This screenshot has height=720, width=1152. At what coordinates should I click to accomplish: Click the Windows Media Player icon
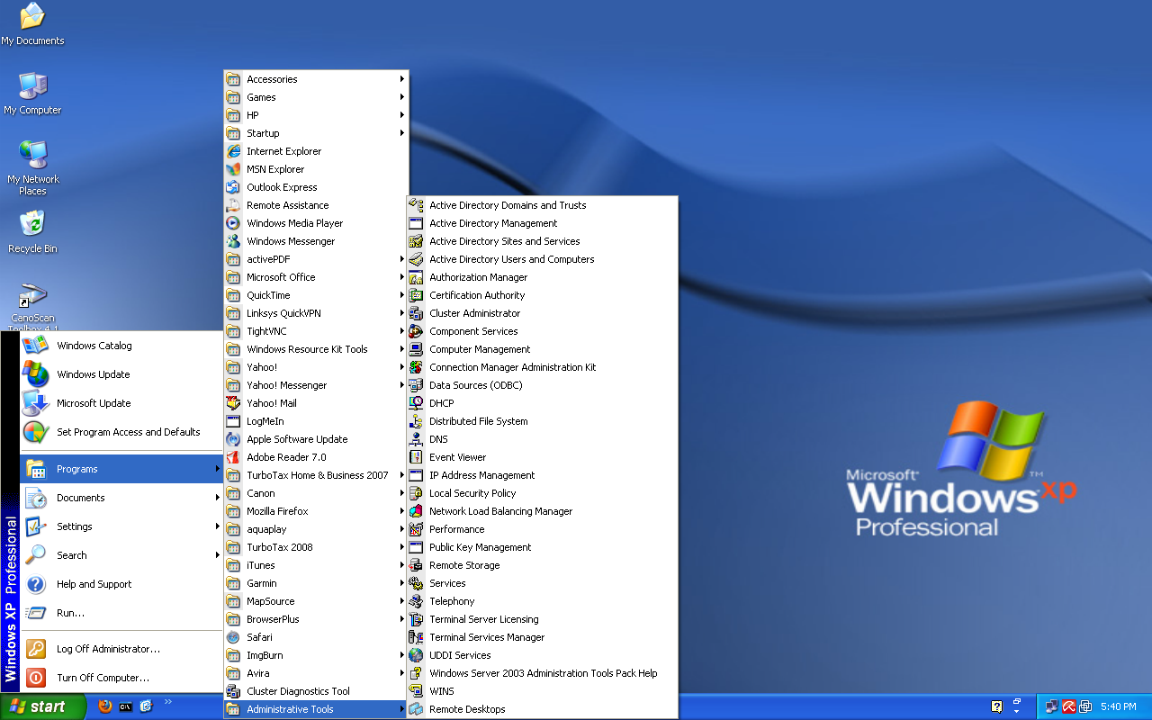[234, 223]
